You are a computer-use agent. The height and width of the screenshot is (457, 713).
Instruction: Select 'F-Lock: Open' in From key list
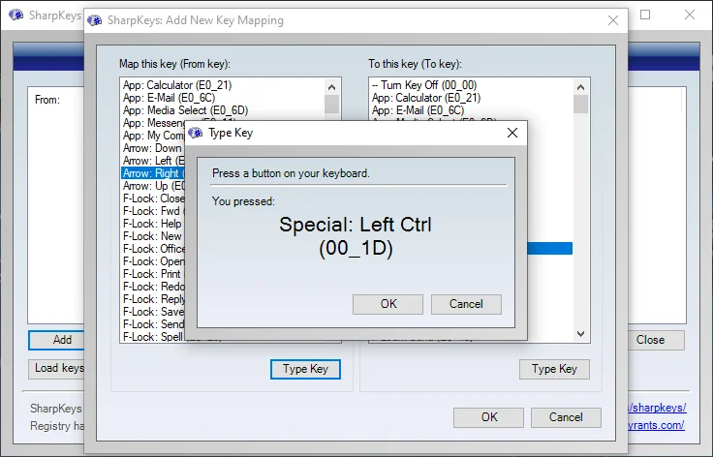point(153,261)
